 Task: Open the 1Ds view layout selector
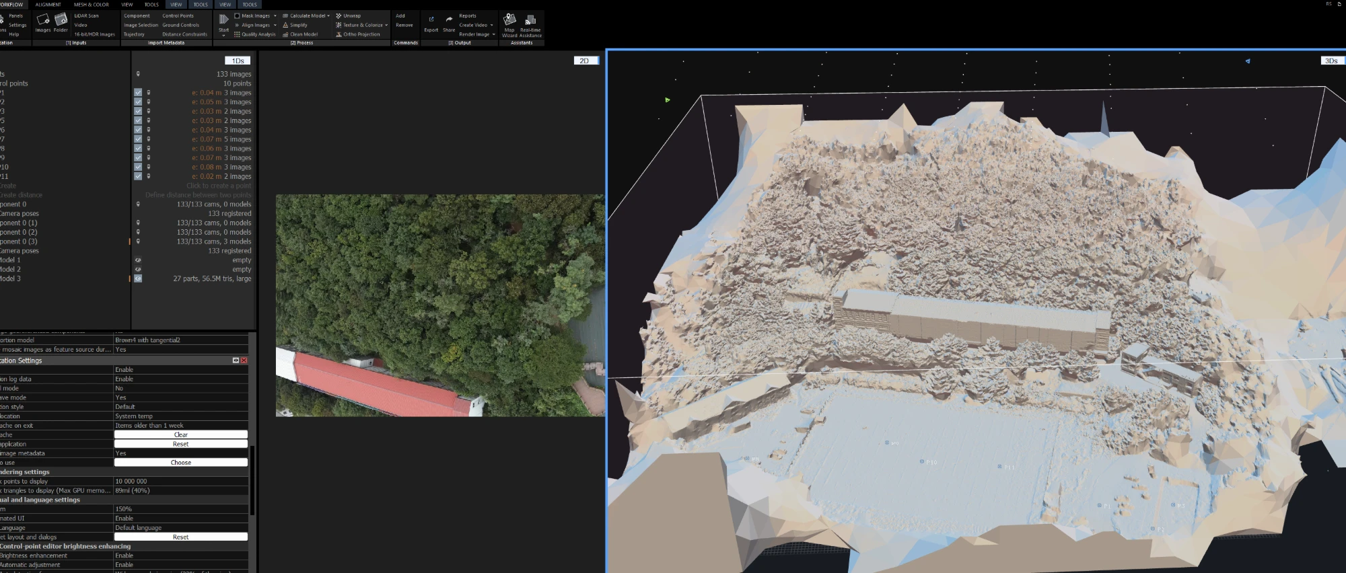click(x=238, y=61)
